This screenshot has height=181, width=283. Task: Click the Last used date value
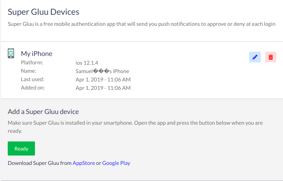(103, 79)
